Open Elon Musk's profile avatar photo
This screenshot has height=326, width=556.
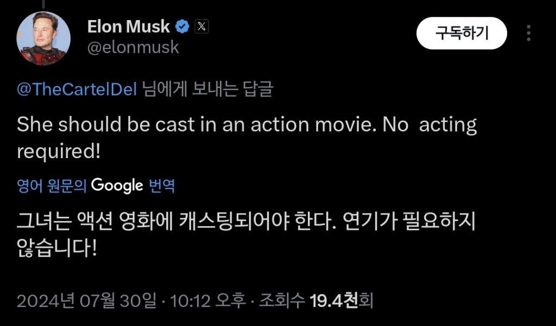43,39
